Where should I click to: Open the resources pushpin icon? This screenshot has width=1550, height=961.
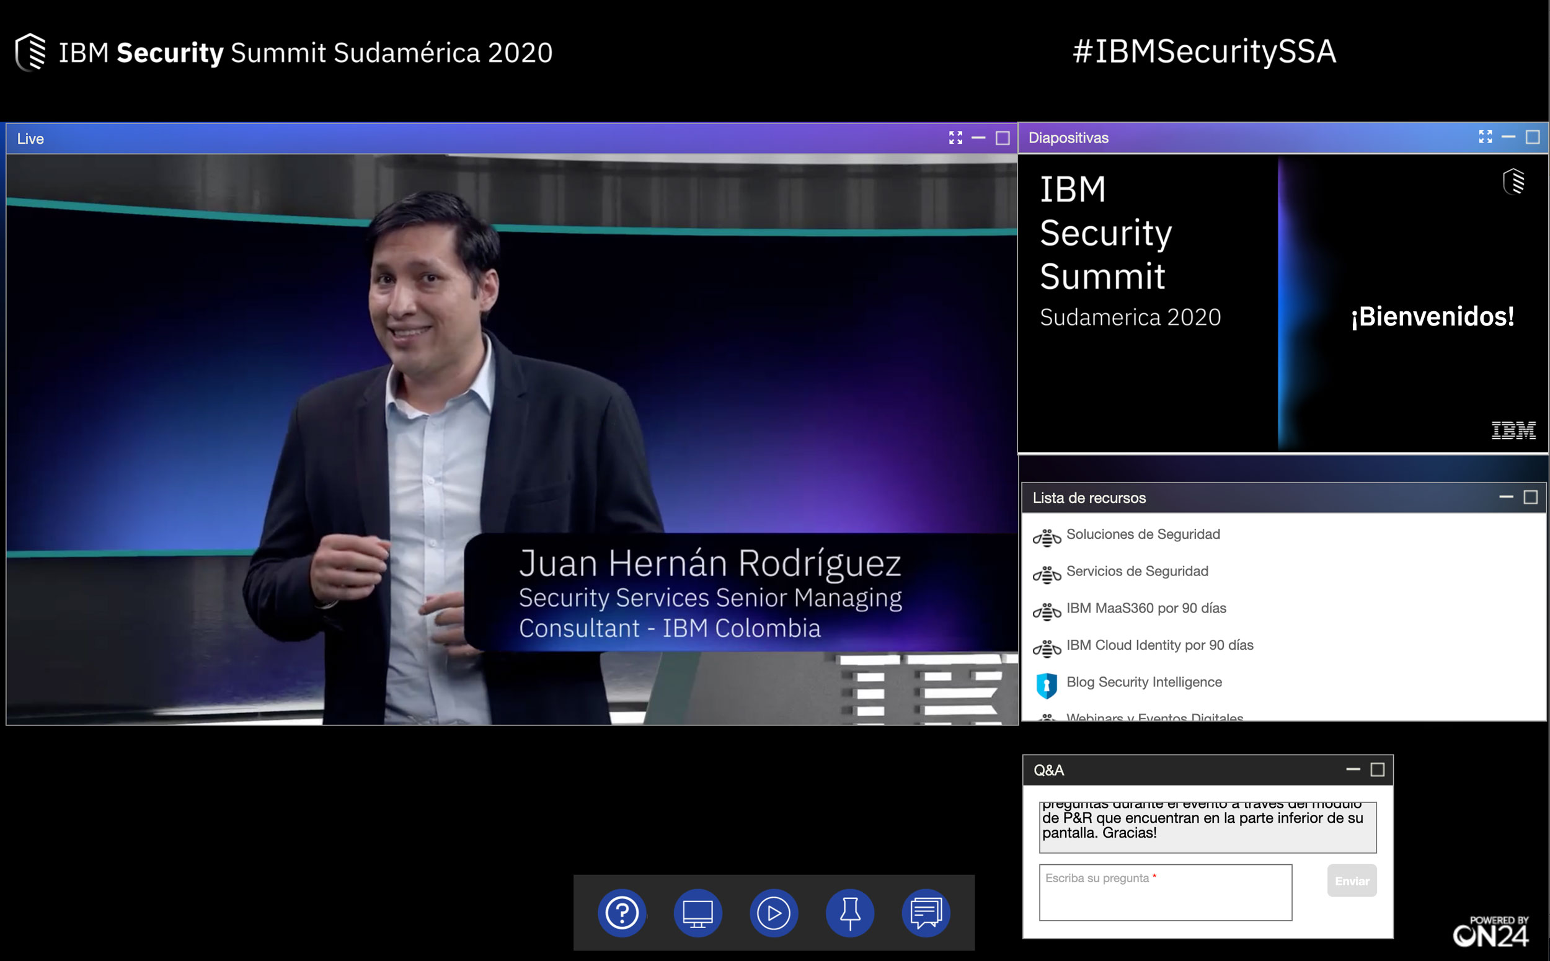(849, 913)
